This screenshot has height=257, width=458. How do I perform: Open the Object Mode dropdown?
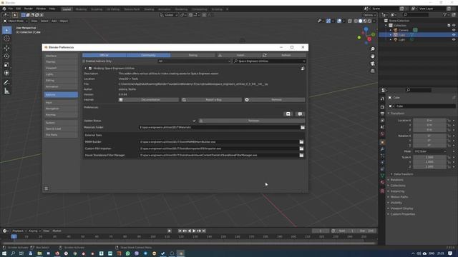tap(16, 21)
